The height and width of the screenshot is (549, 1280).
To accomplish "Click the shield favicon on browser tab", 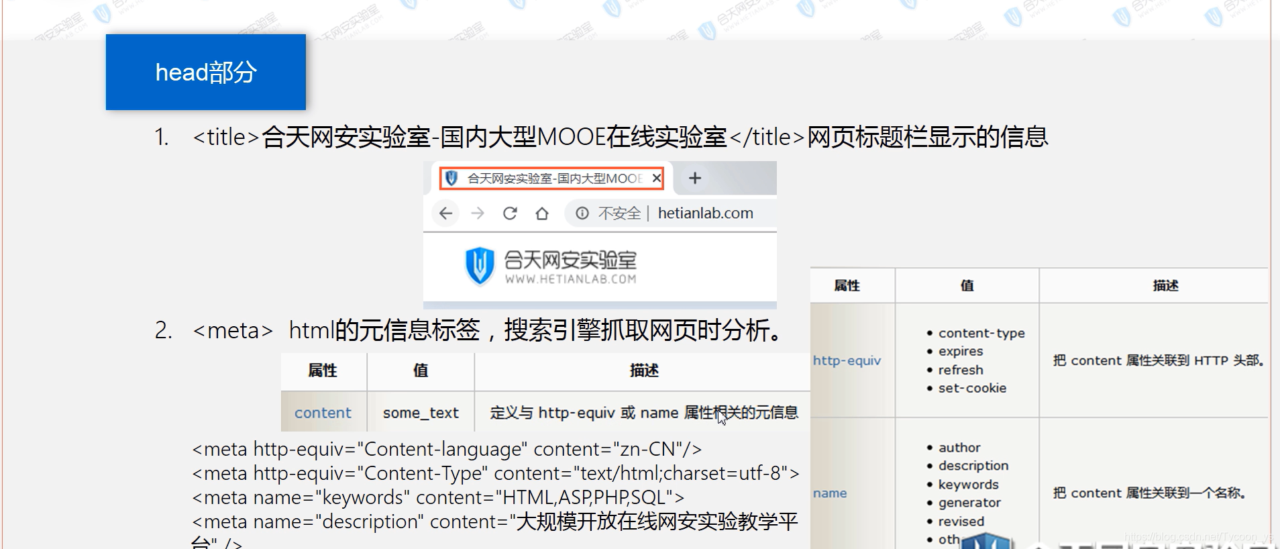I will [x=451, y=178].
